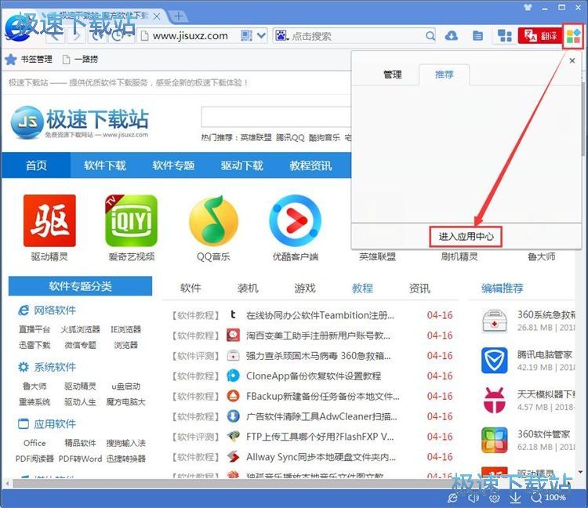Click the 火狐浏览器 link
588x508 pixels.
[x=80, y=329]
